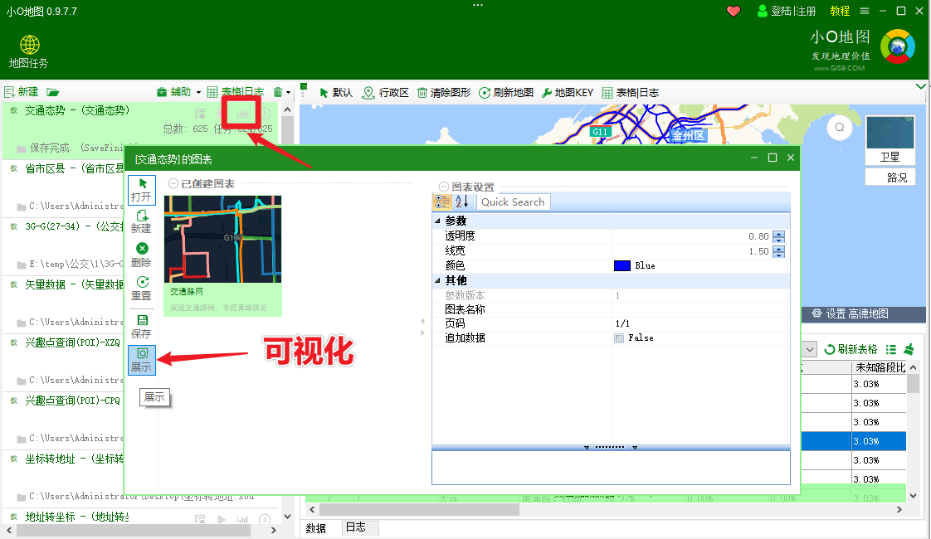
Task: Click the broom clean icon beside the table tools
Action: point(909,349)
